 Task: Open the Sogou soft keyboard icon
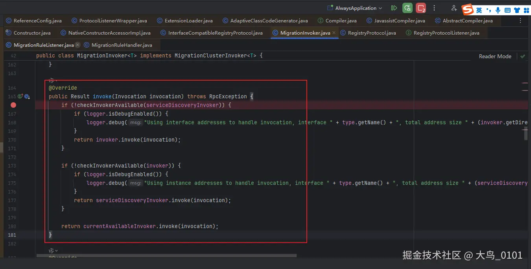coord(507,10)
